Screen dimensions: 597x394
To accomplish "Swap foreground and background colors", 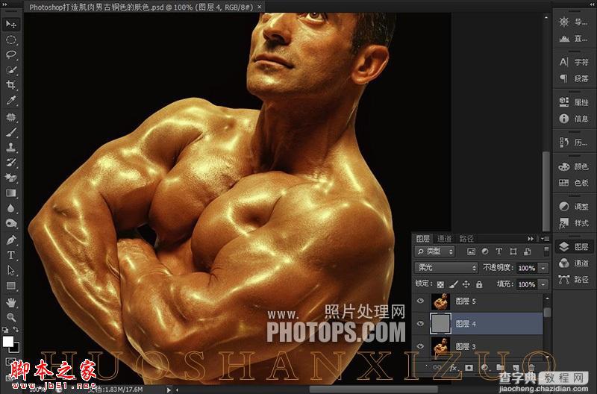I will tap(16, 330).
